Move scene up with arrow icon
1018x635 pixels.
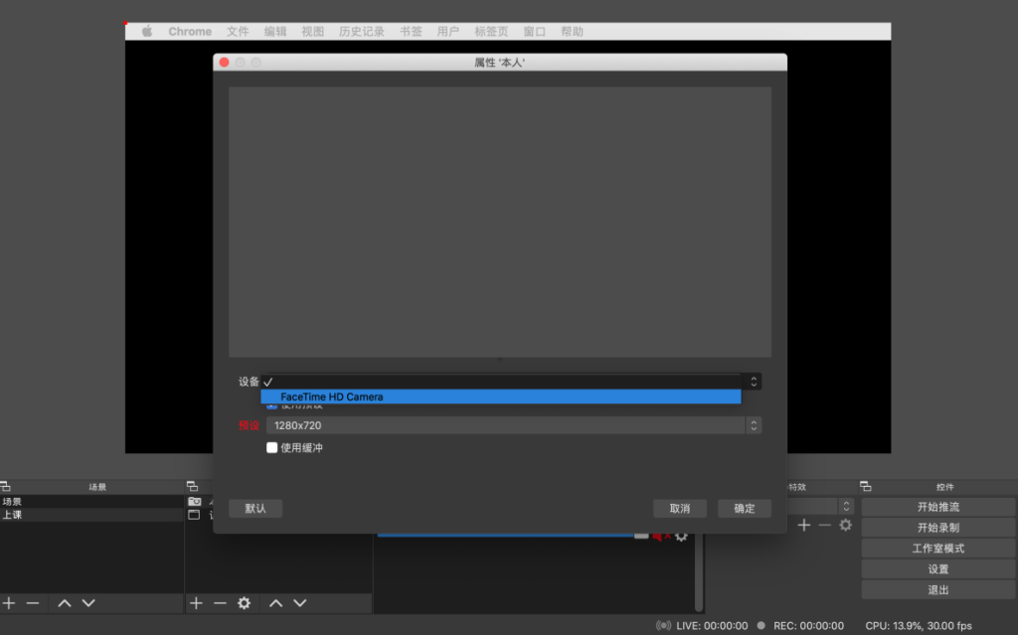pos(65,603)
